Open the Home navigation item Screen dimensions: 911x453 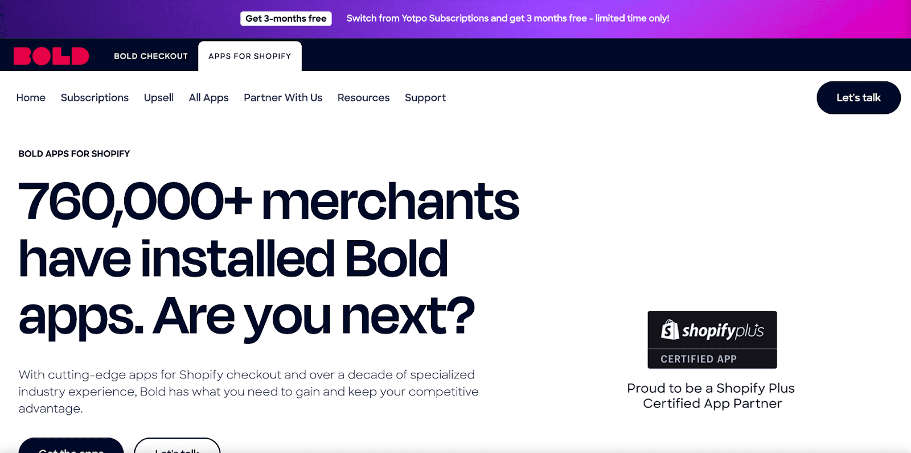[30, 97]
